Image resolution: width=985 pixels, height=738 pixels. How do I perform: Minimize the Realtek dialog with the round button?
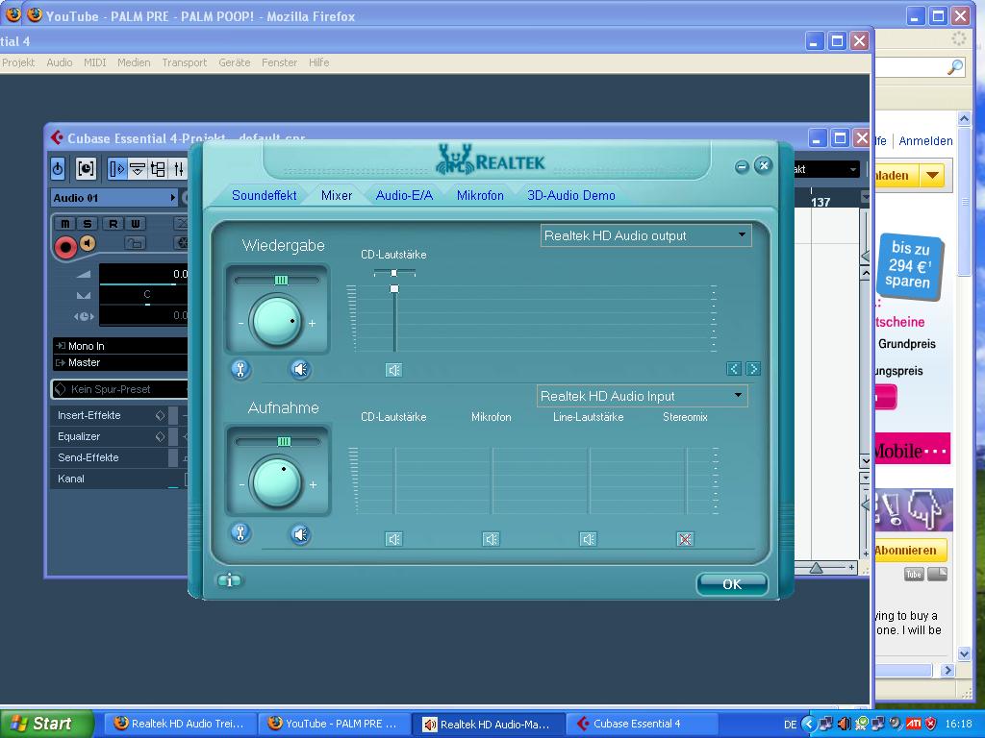pos(742,166)
